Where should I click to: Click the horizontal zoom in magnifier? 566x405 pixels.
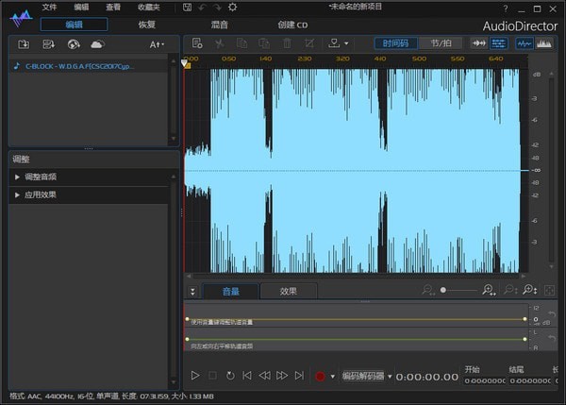click(489, 291)
